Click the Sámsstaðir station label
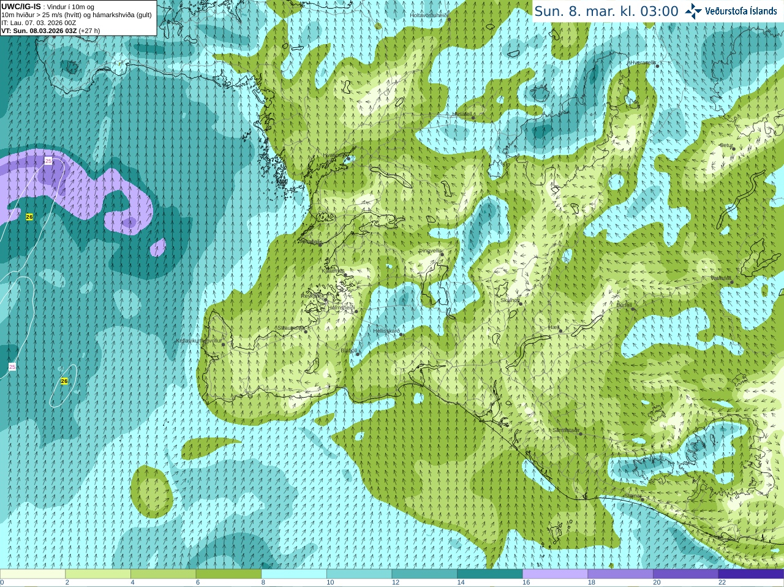This screenshot has width=784, height=587. click(565, 430)
